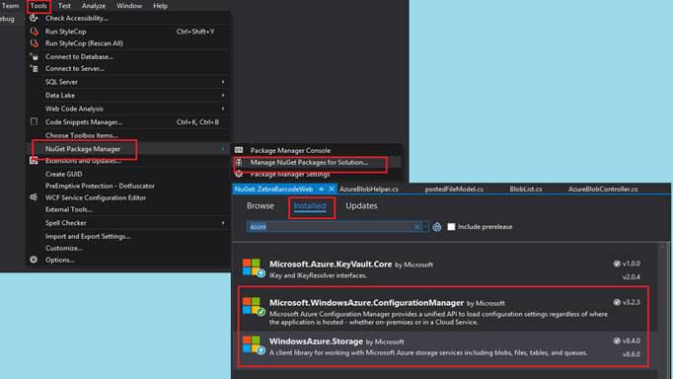Open the Team menu
673x379 pixels.
10,6
